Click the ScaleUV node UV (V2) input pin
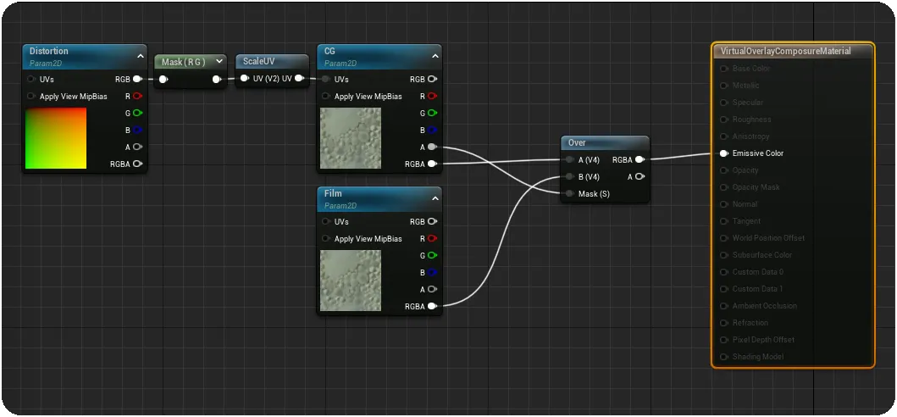This screenshot has width=897, height=417. [244, 79]
